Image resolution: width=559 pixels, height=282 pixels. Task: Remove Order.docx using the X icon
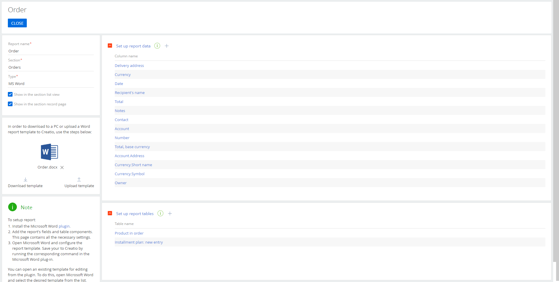coord(62,168)
